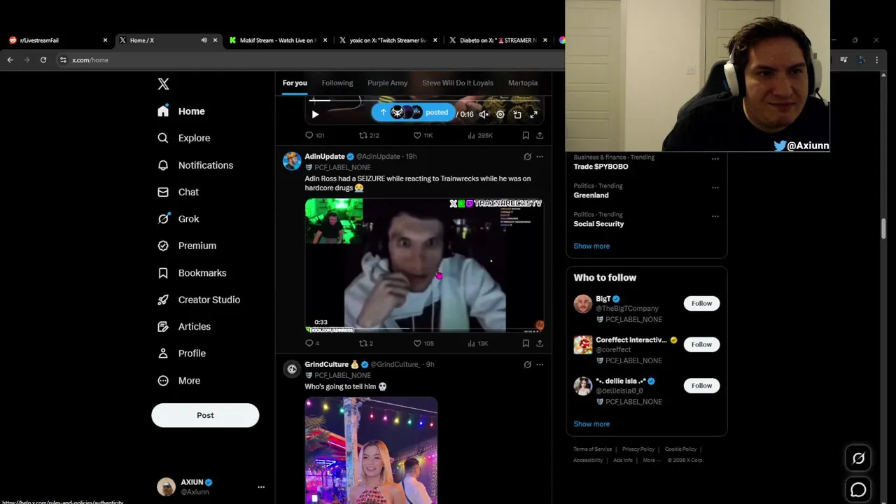The width and height of the screenshot is (896, 504).
Task: Open the Privacy Policy footer link
Action: [x=638, y=449]
